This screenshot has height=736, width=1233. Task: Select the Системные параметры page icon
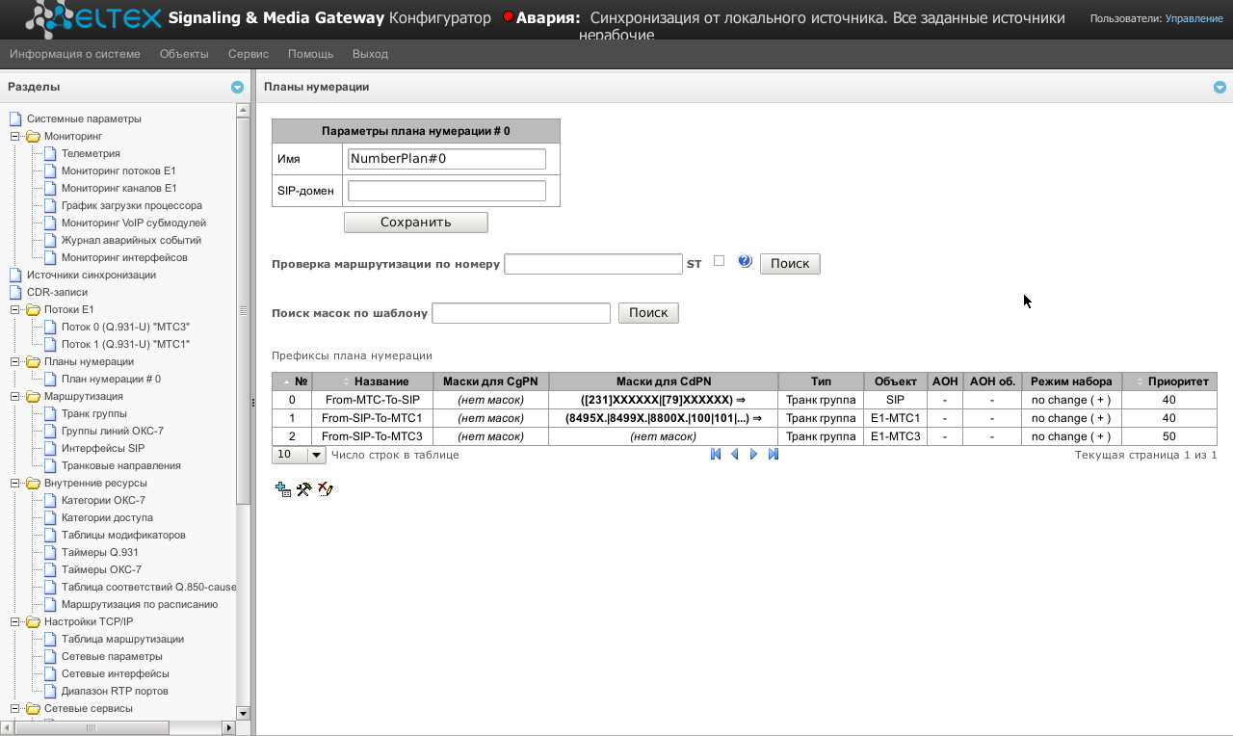click(15, 118)
